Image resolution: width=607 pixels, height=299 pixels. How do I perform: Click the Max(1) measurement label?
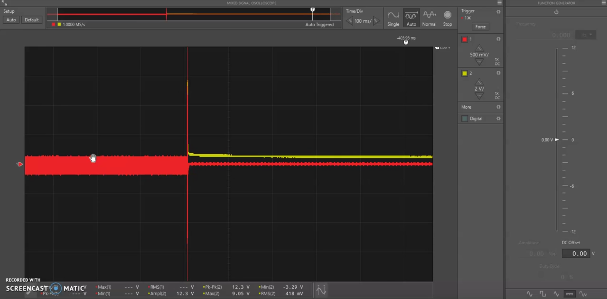click(104, 287)
